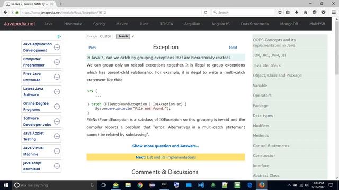The width and height of the screenshot is (339, 190).
Task: Go to Firefox home icon
Action: [305, 12]
